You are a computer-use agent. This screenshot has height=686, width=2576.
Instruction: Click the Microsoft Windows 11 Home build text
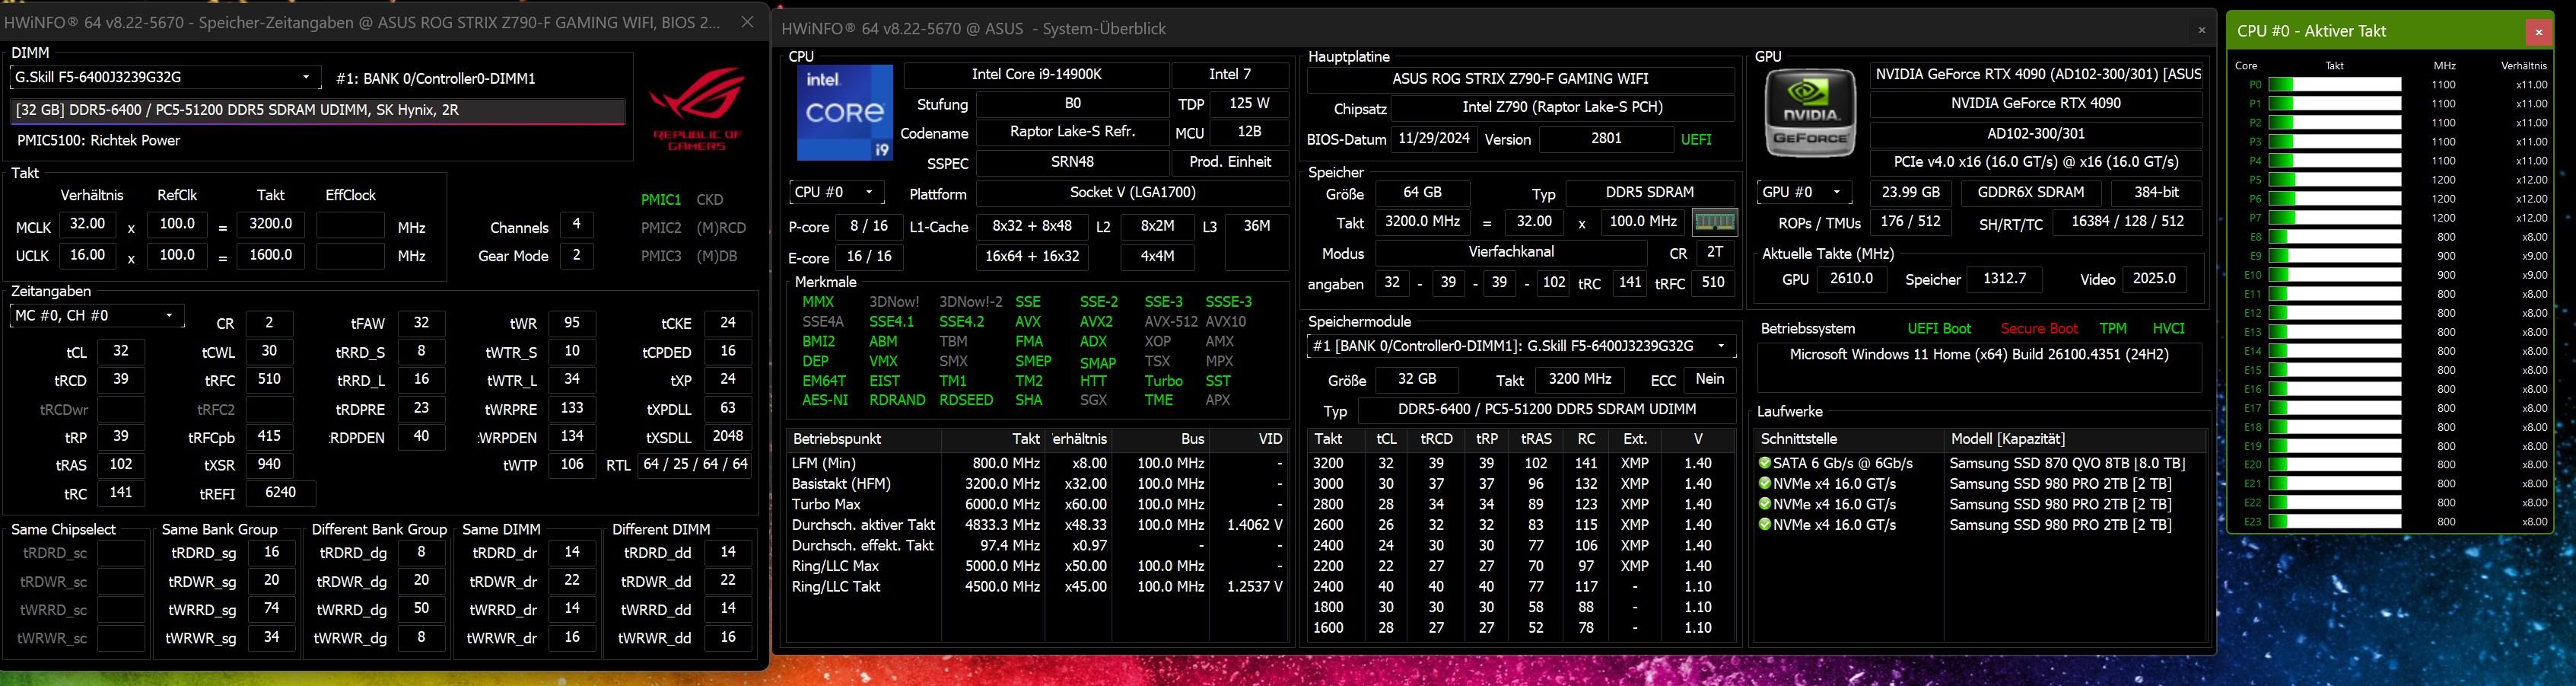click(x=1979, y=355)
